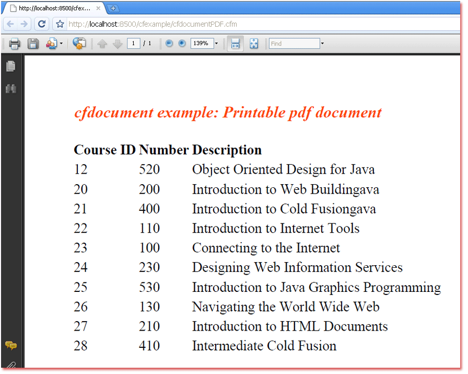Click course number 200 cell
The width and height of the screenshot is (468, 374).
(149, 189)
